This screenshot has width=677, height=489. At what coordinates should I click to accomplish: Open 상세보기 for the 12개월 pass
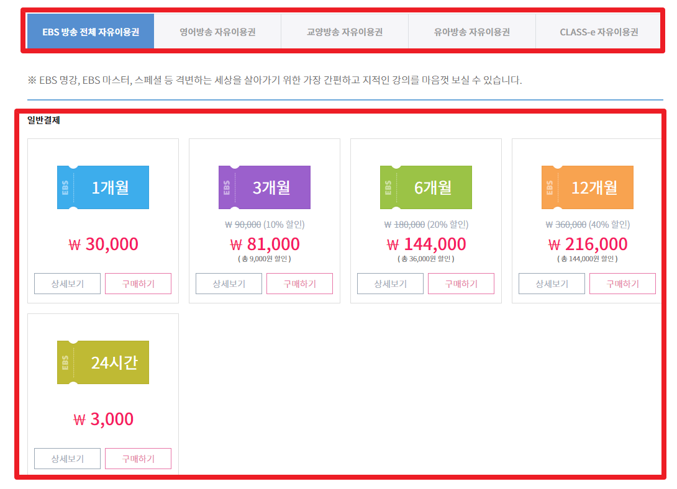coord(552,284)
